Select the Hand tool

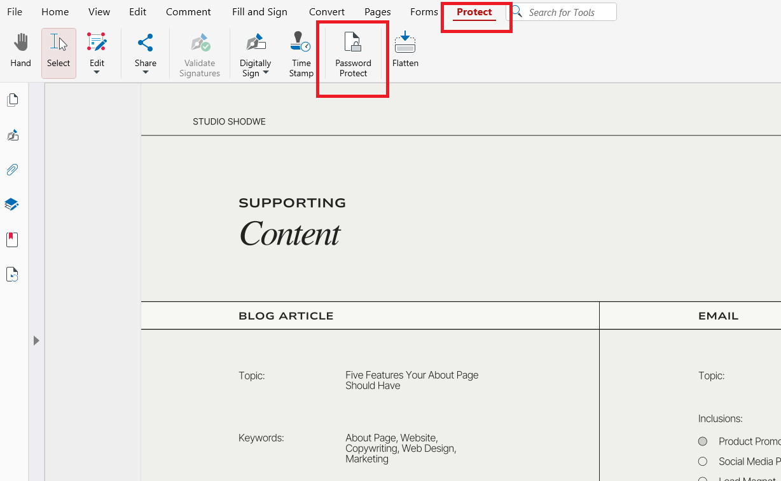point(20,50)
